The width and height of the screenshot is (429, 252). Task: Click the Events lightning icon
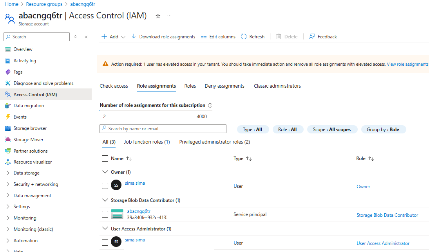[8, 117]
